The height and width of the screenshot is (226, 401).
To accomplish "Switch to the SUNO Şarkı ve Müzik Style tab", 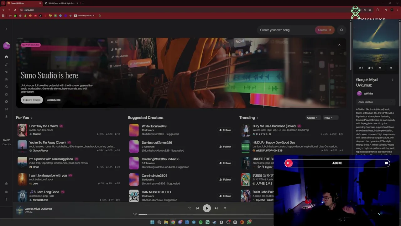I will [x=61, y=3].
